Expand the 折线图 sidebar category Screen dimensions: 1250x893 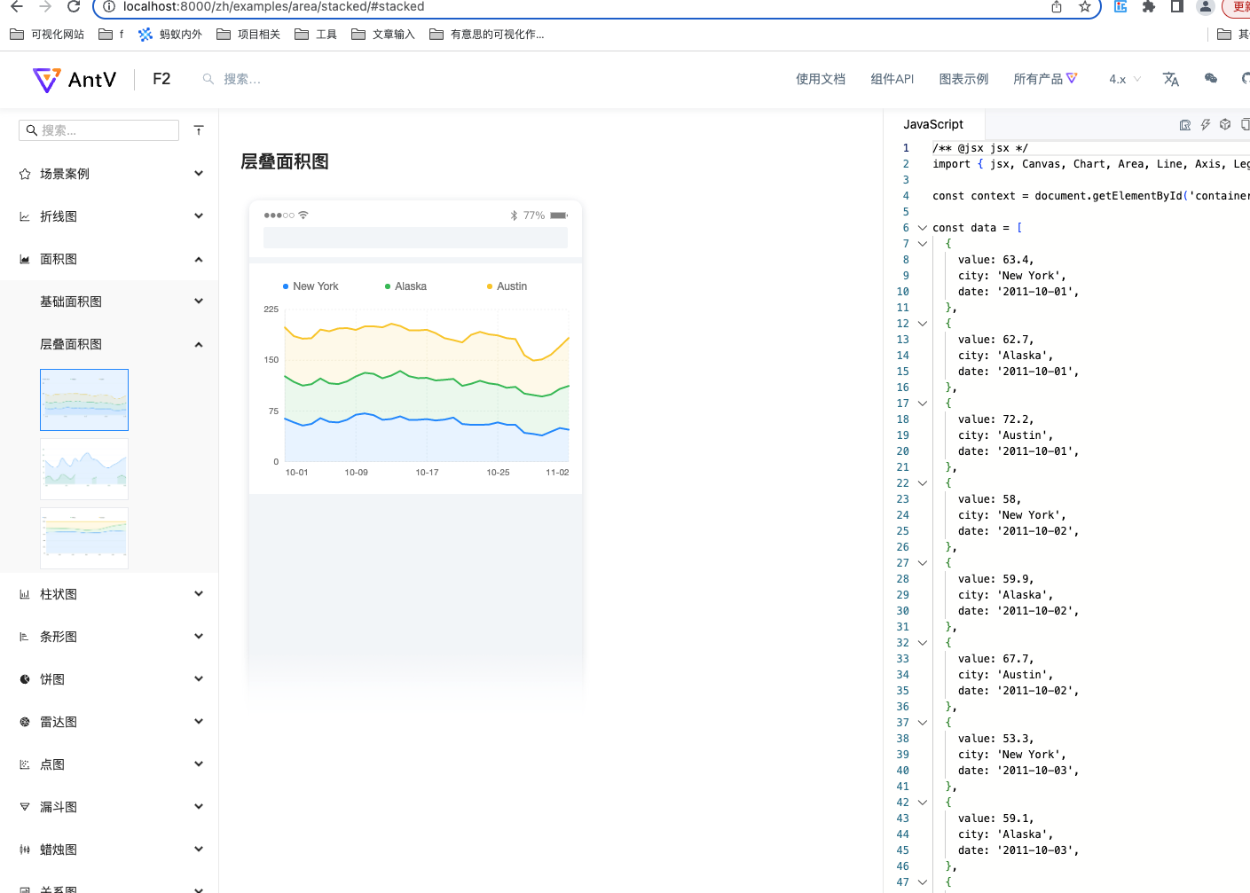coord(199,215)
